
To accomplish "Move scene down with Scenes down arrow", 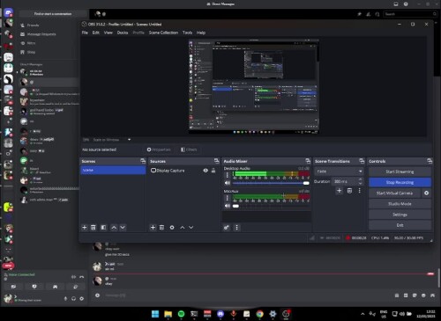I will pyautogui.click(x=123, y=228).
